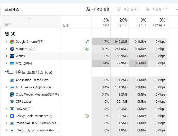The image size is (178, 136).
Task: Sort processes by 디스크 column
Action: click(139, 22)
